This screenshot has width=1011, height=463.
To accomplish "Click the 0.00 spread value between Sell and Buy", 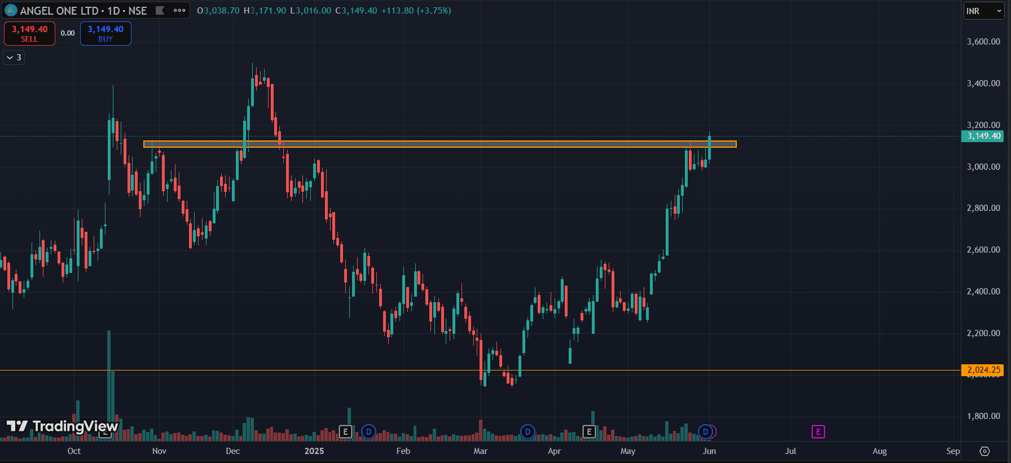I will pos(68,33).
